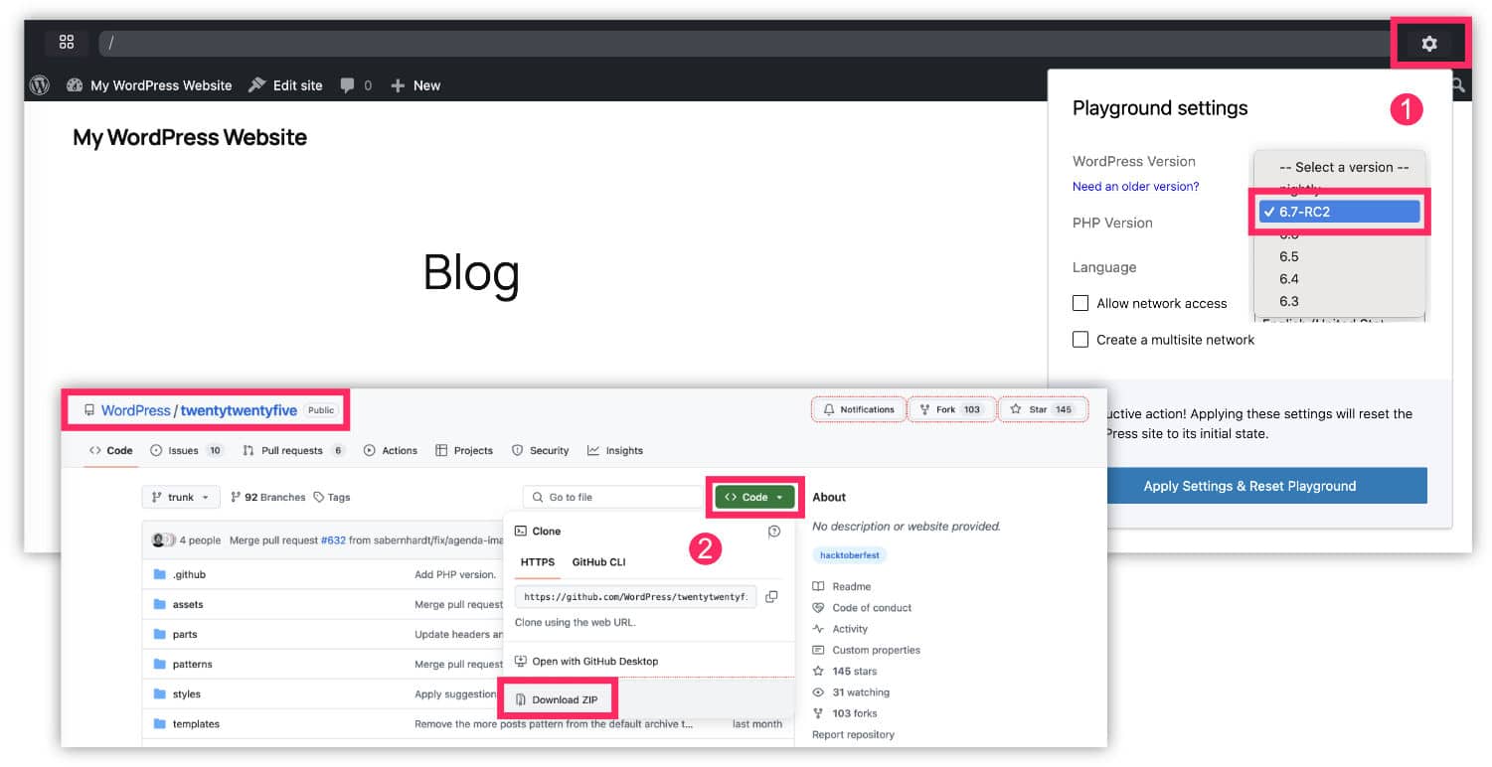This screenshot has height=767, width=1492.
Task: Click the clone URL text field
Action: coord(635,597)
